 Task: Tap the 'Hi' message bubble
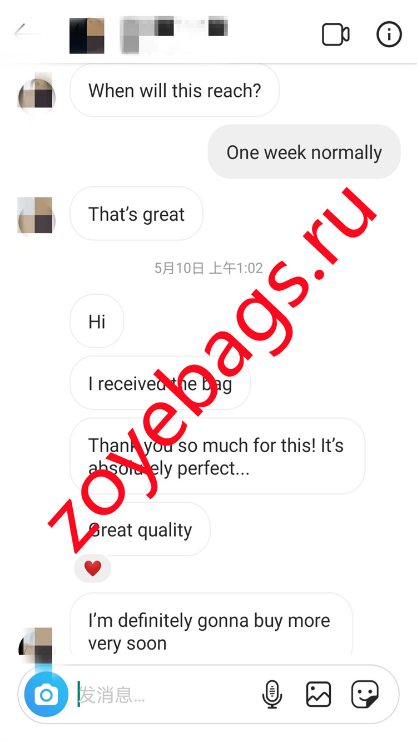tap(97, 321)
